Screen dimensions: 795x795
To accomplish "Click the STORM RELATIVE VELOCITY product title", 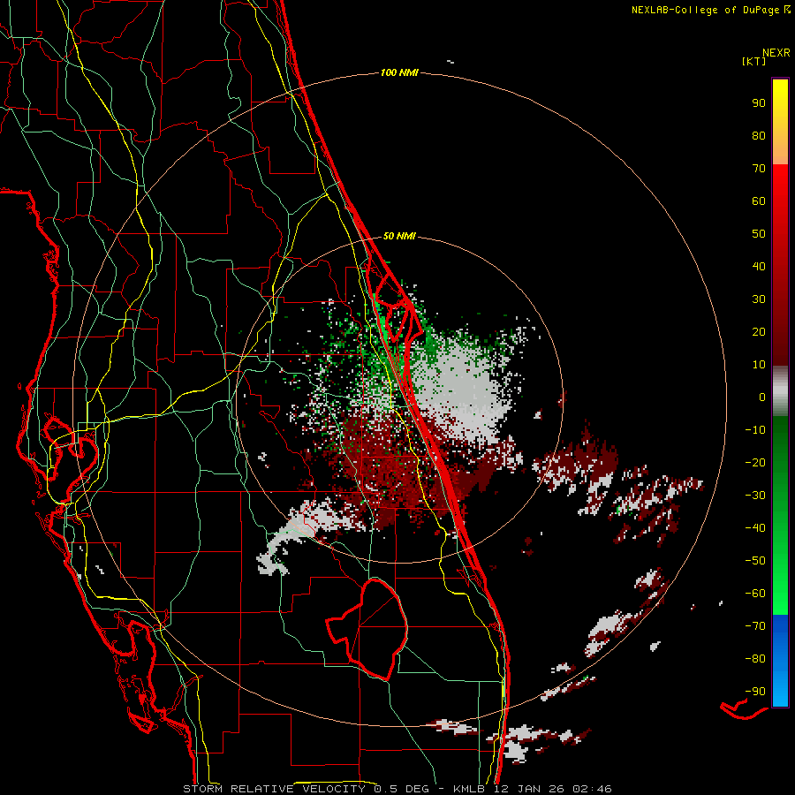I will point(274,789).
